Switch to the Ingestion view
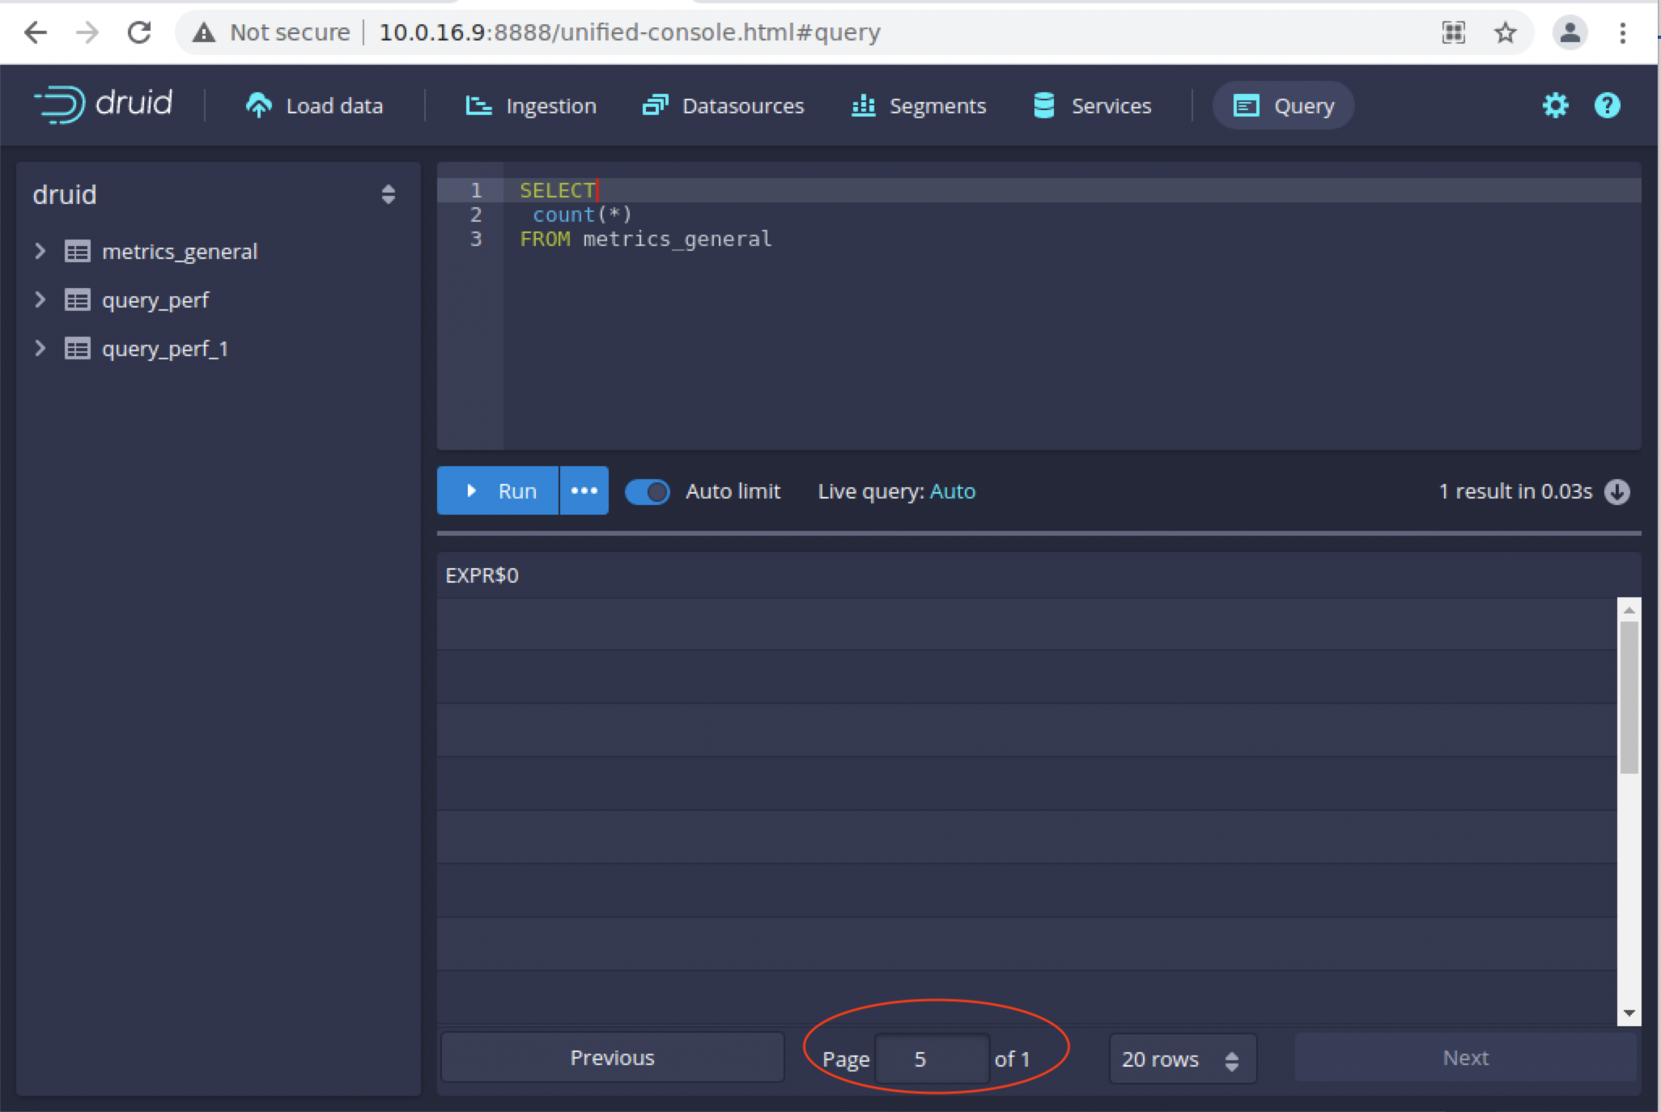1661x1112 pixels. click(531, 105)
